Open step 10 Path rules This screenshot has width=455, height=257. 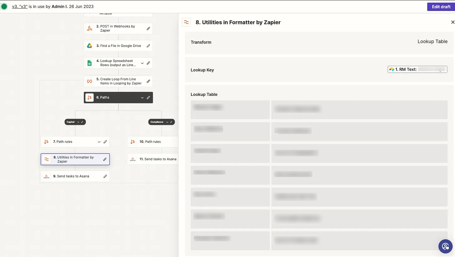[152, 142]
